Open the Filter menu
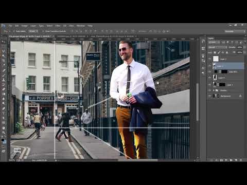This screenshot has width=247, height=185. [x=58, y=26]
